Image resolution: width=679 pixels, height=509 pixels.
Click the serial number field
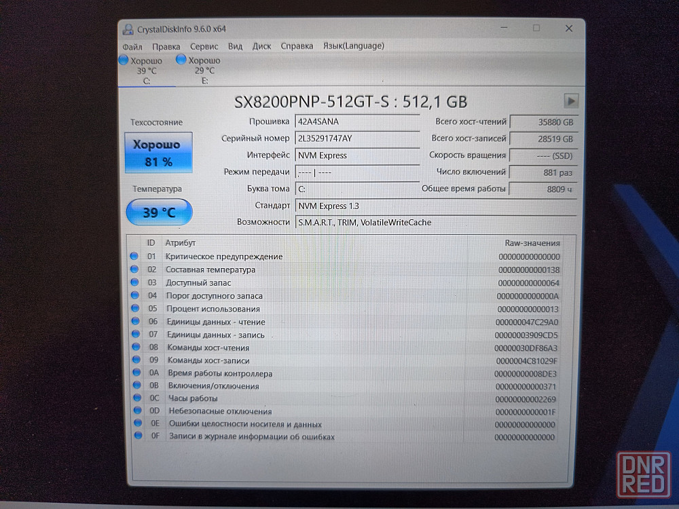tap(356, 138)
